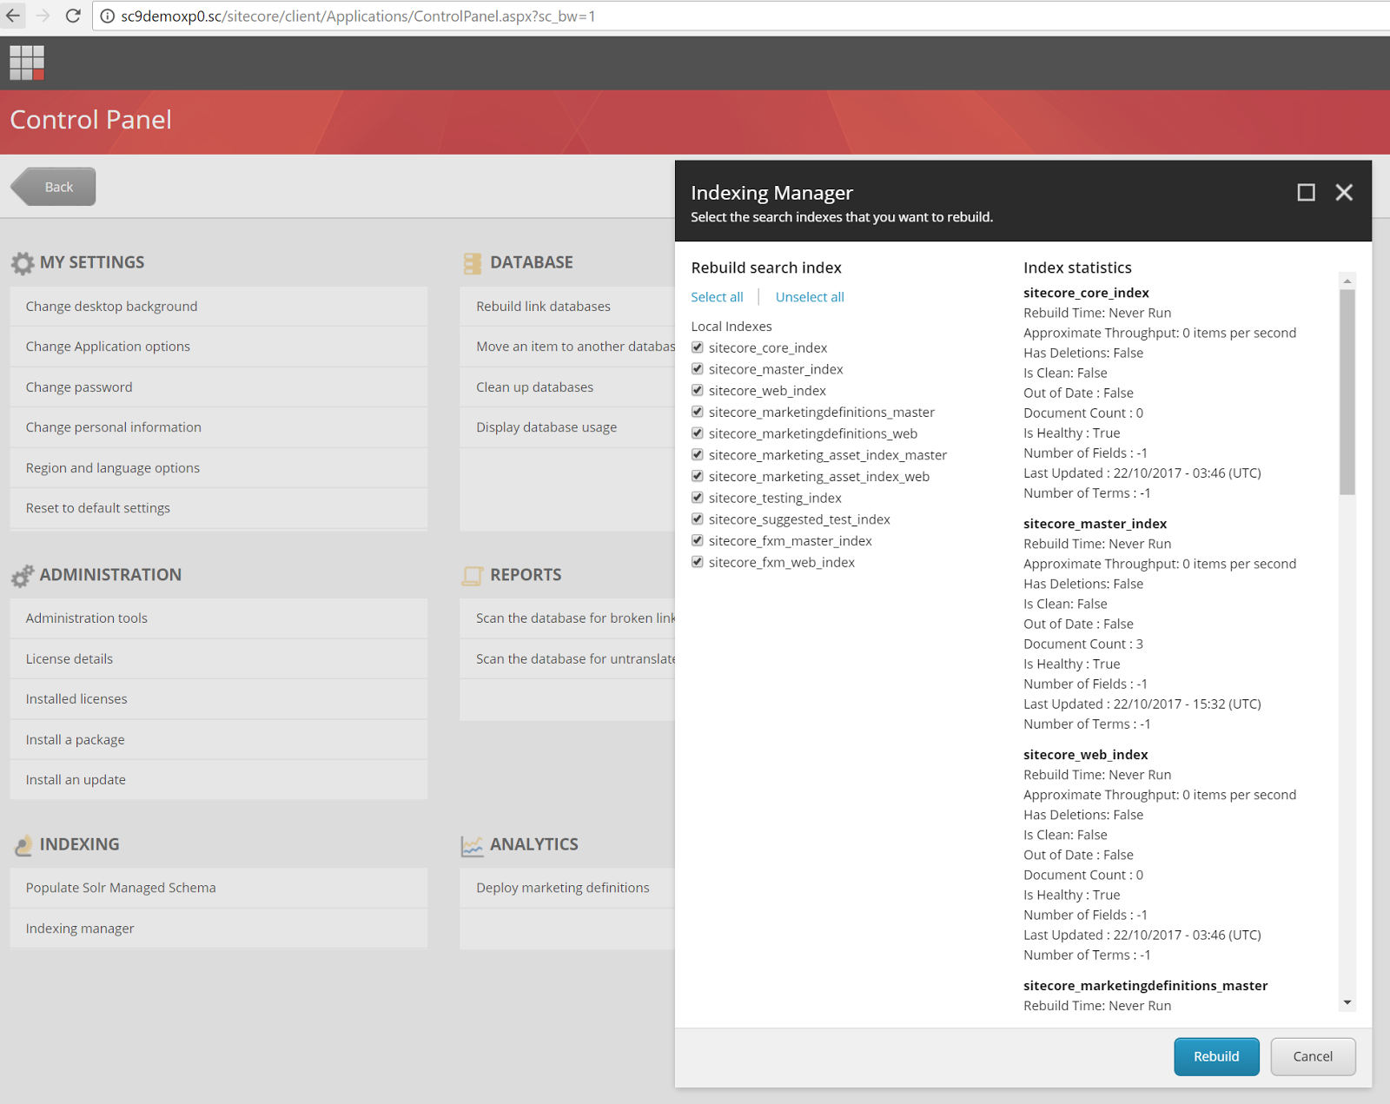
Task: Open Deploy marketing definitions
Action: tap(567, 888)
